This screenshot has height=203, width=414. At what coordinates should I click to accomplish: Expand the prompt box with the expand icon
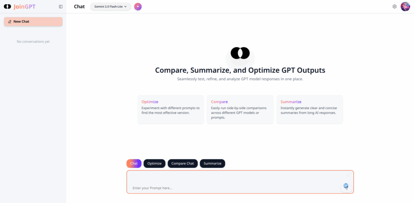pyautogui.click(x=348, y=175)
